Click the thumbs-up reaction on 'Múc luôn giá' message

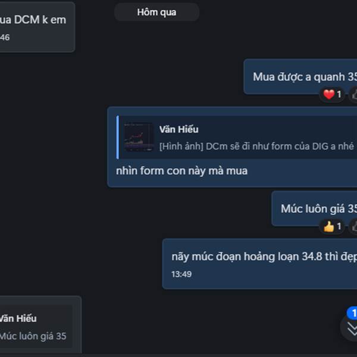(x=333, y=226)
